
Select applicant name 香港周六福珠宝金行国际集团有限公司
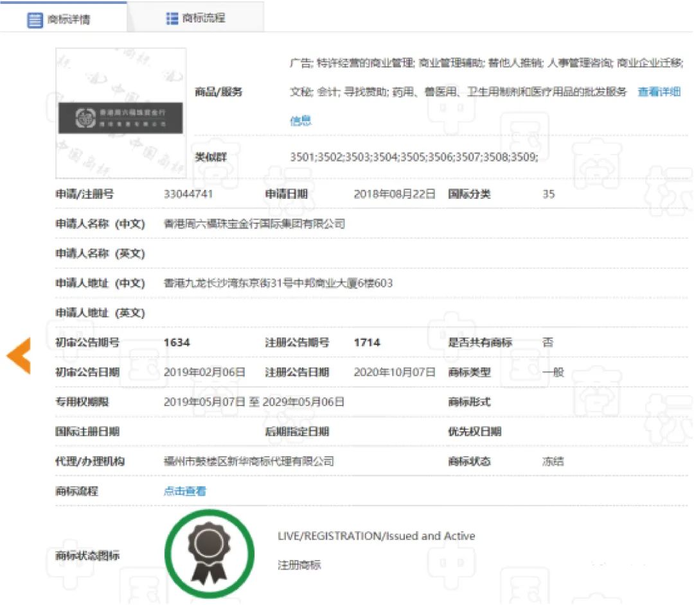click(x=254, y=224)
